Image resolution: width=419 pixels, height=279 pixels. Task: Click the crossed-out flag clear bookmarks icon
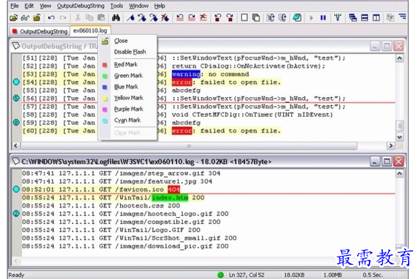click(165, 18)
